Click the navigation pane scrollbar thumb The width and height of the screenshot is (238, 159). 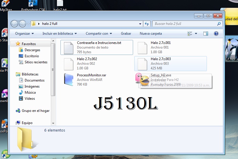tap(53, 70)
